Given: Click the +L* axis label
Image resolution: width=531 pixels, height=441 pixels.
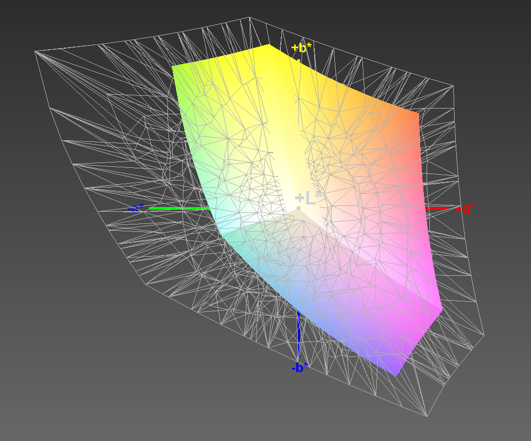Looking at the screenshot, I should [x=308, y=198].
